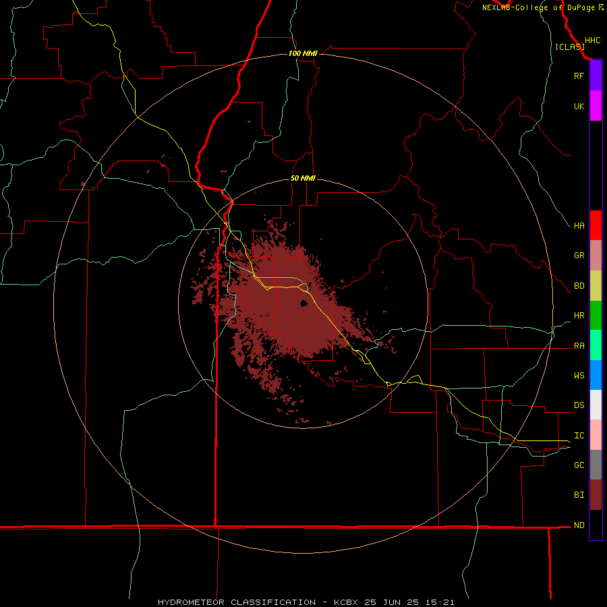Click the bright green RA legend swatch
607x607 pixels.
pos(596,345)
